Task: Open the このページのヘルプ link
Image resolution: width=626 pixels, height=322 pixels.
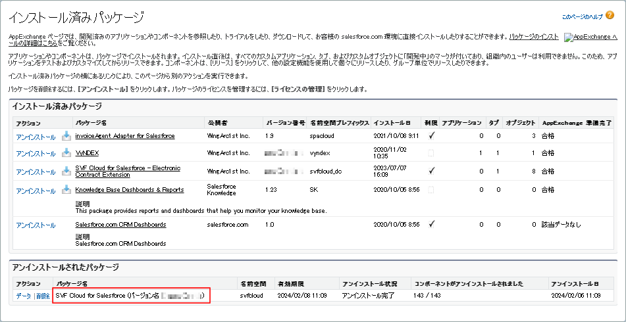Action: 582,16
